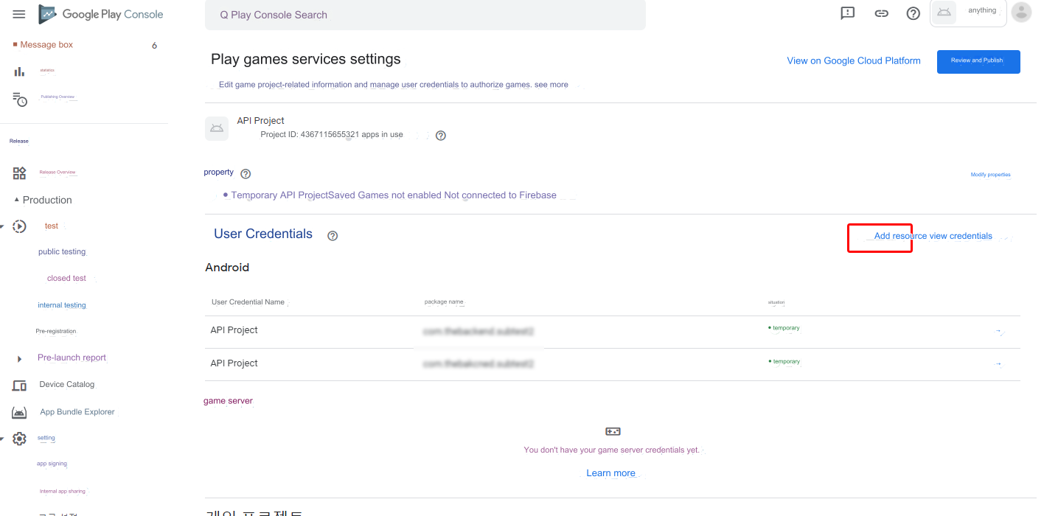Click the Google Play Console logo
Screen dimensions: 1044x516
pos(101,14)
